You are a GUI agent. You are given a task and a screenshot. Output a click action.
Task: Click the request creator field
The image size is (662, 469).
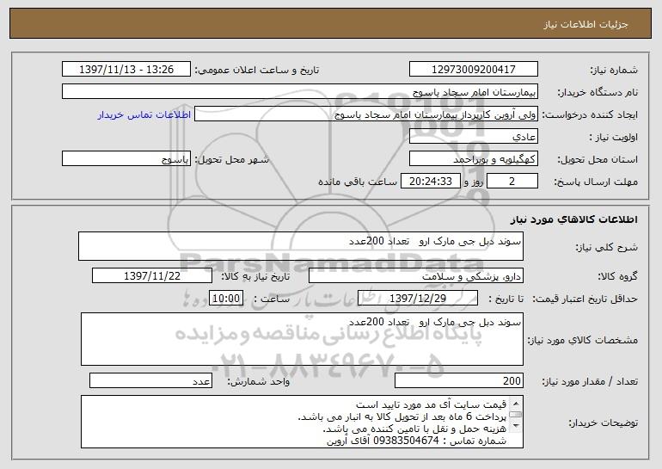[x=366, y=114]
